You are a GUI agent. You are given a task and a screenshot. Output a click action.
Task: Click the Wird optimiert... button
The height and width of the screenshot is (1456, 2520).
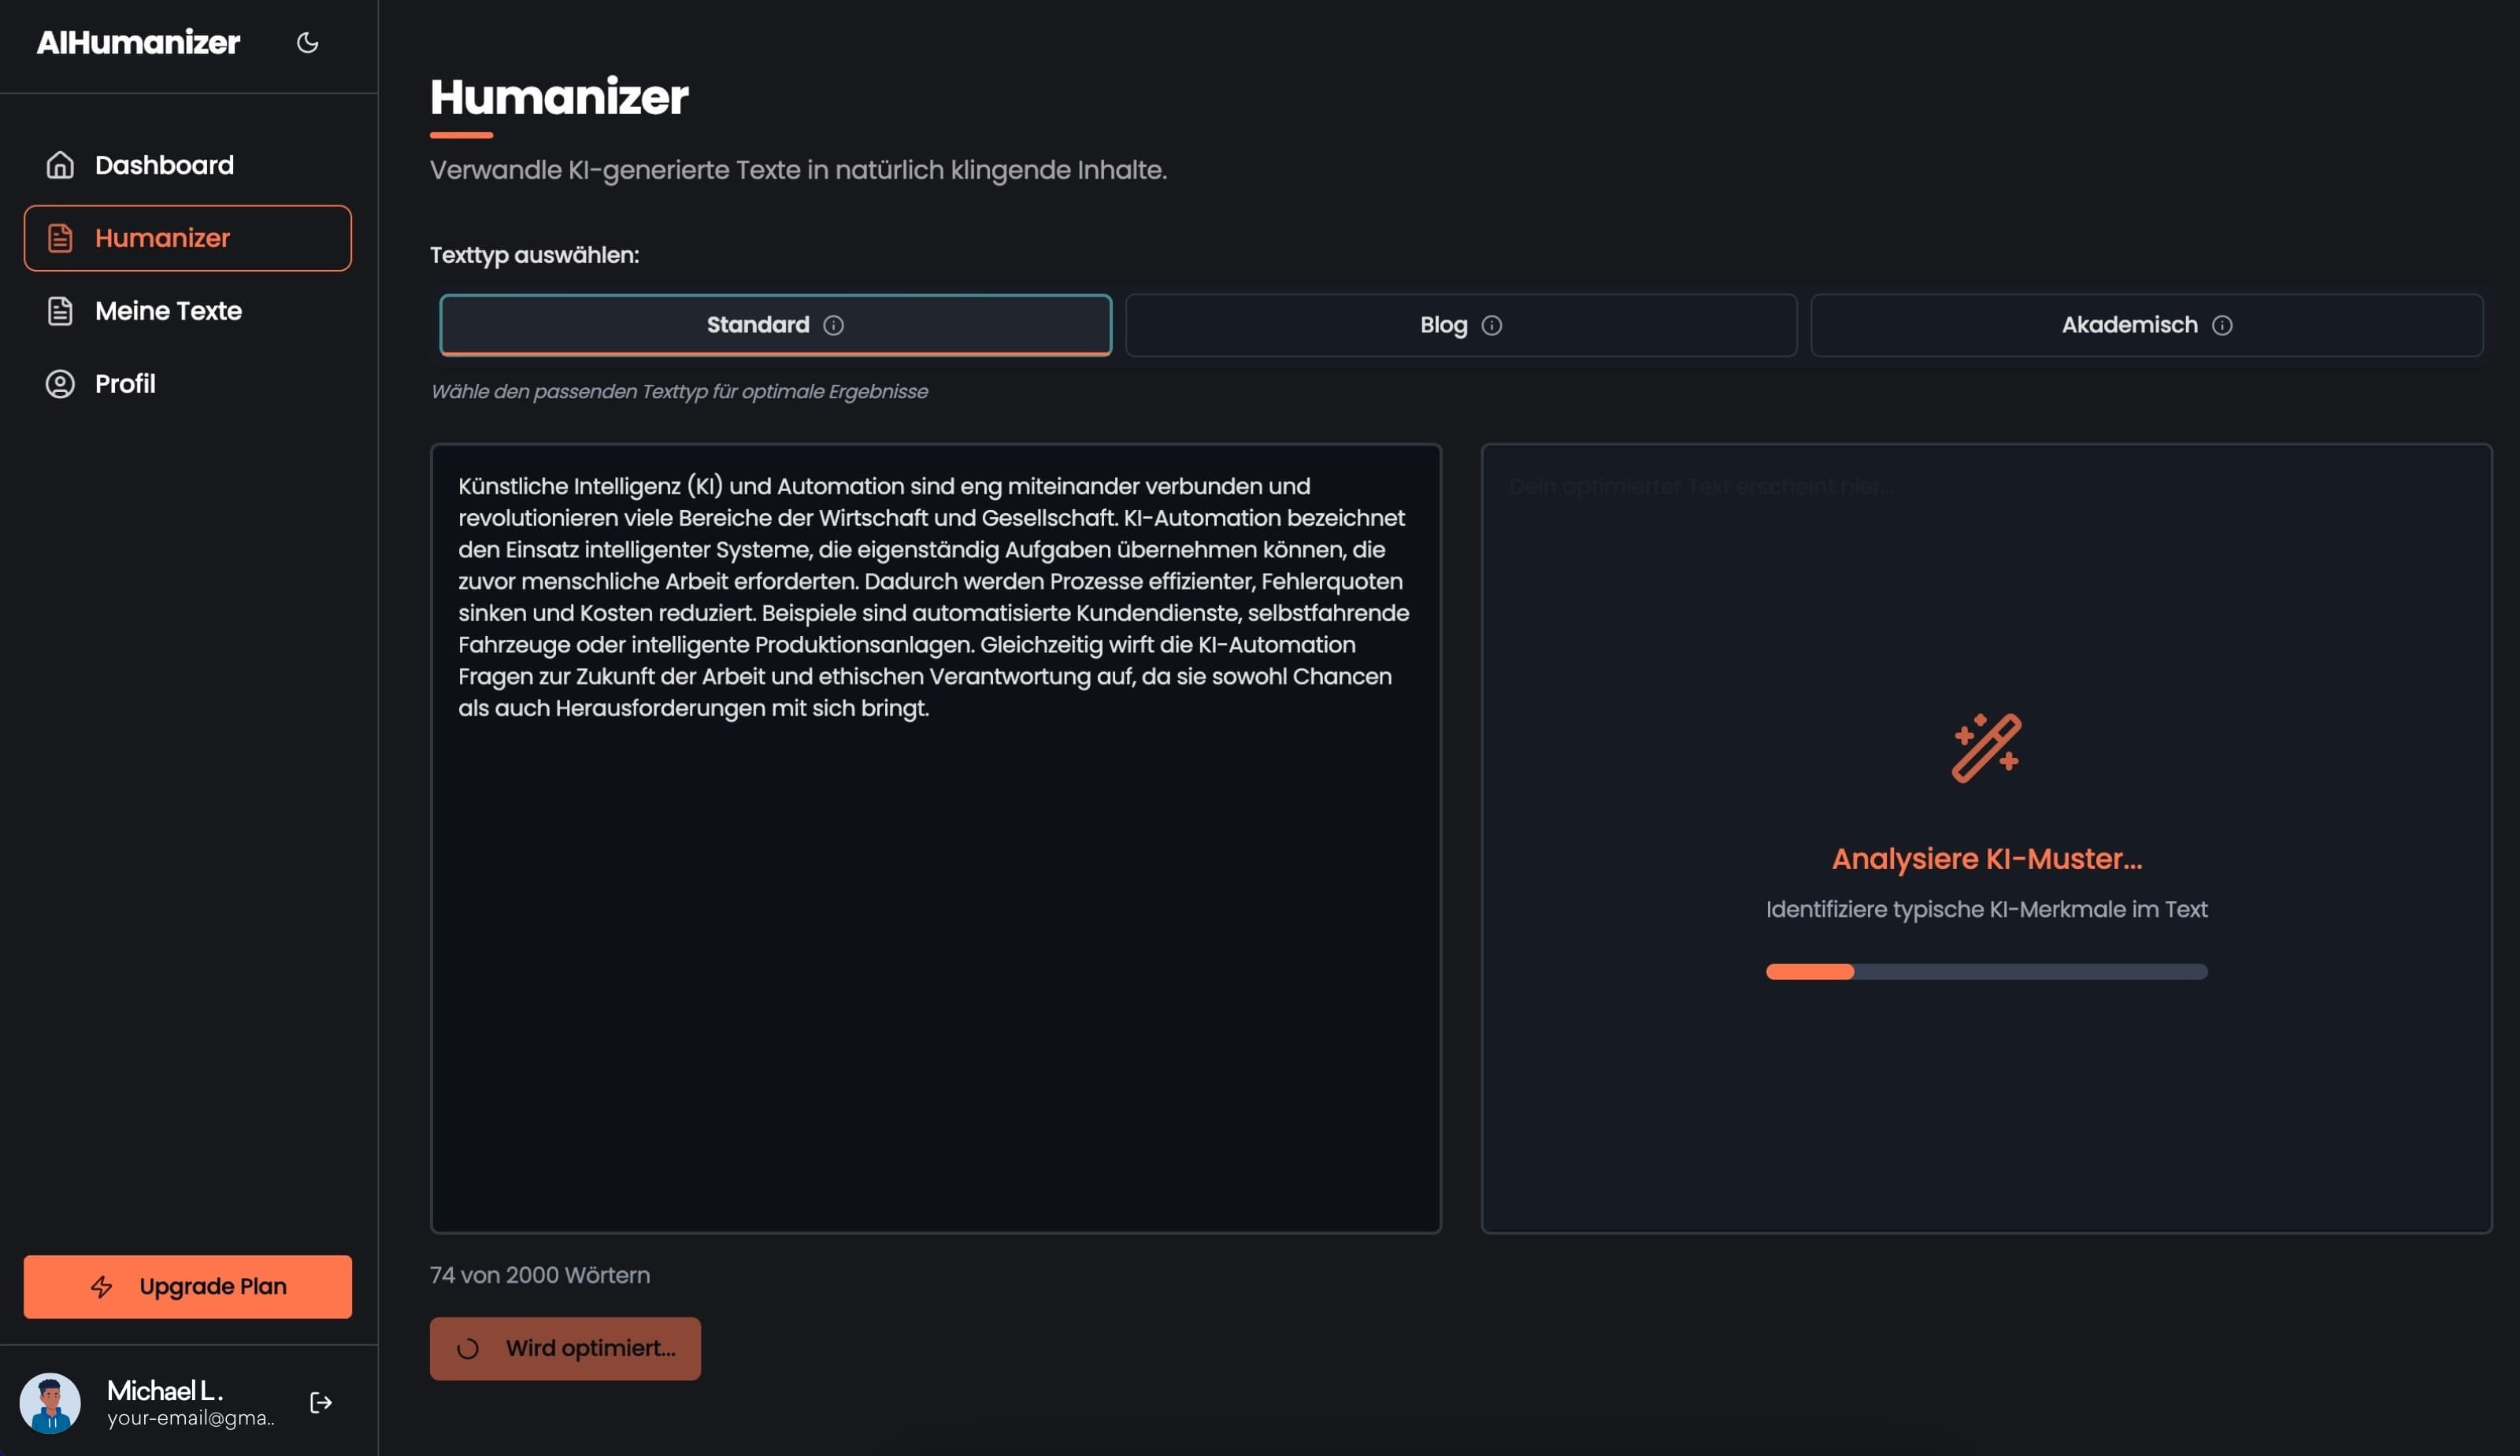click(565, 1348)
